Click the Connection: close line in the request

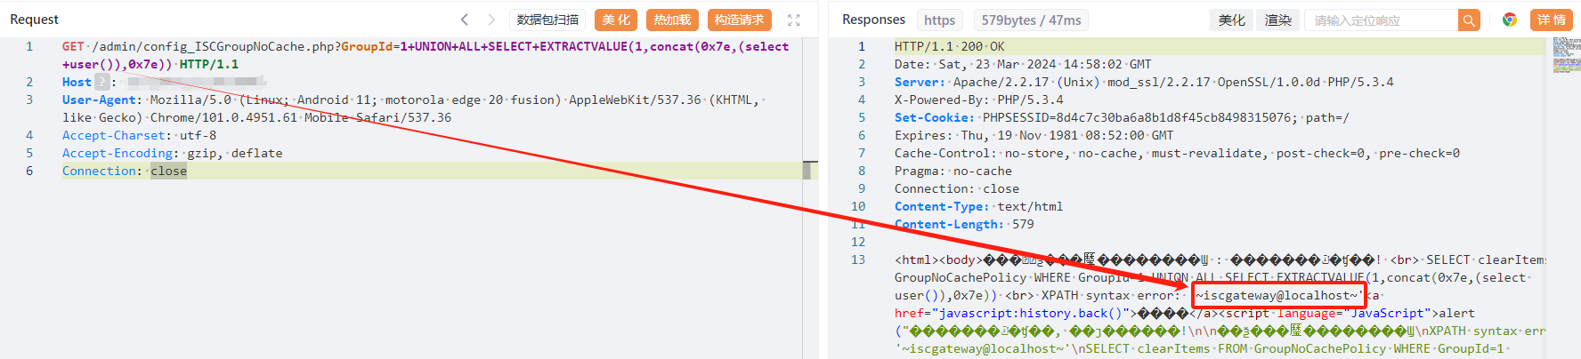coord(125,171)
